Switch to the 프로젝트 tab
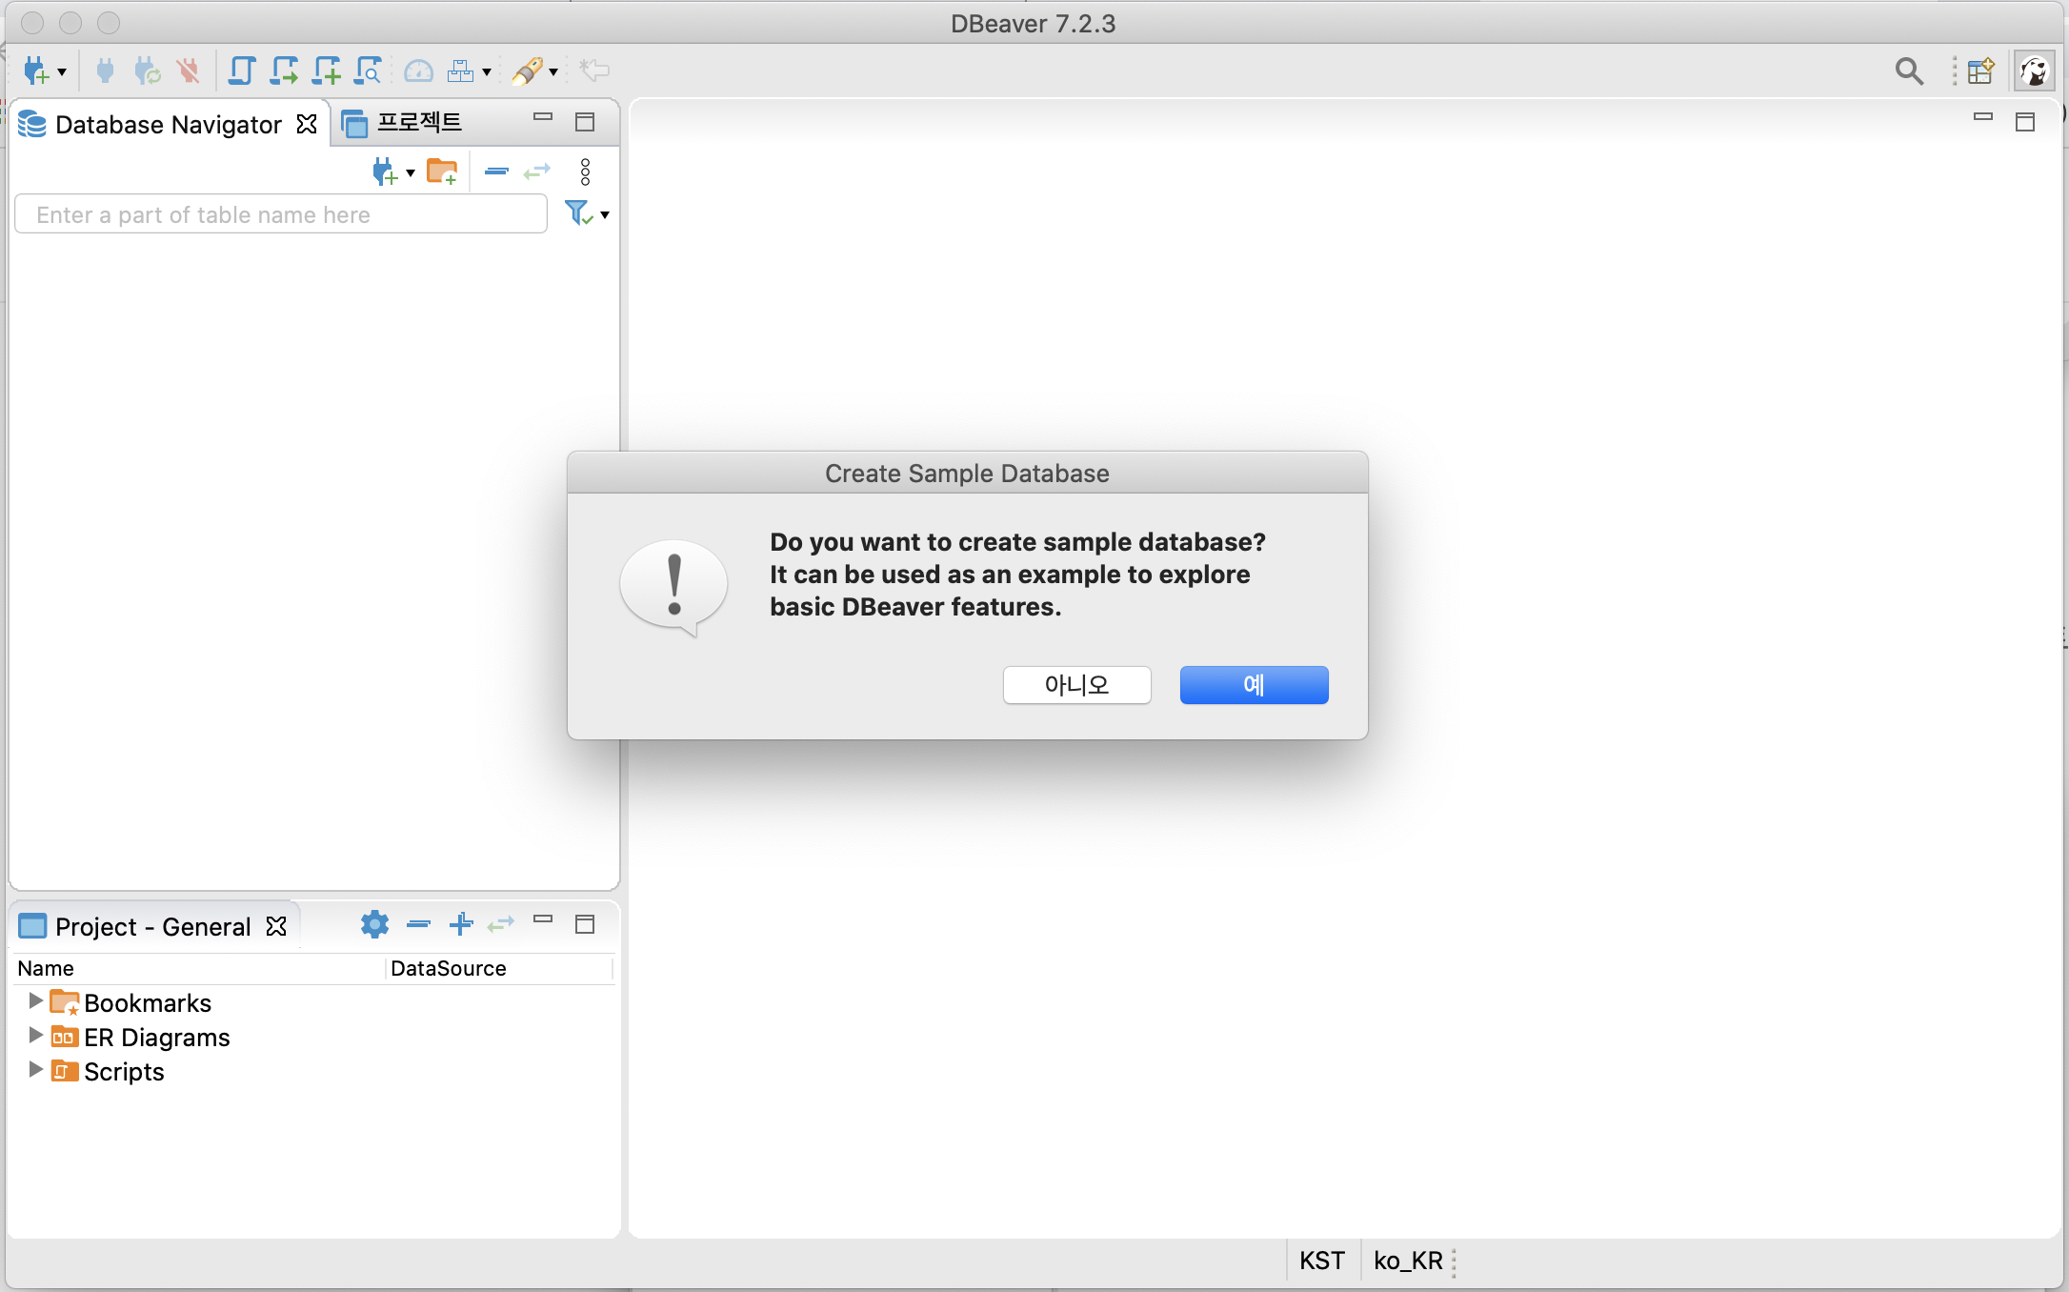The height and width of the screenshot is (1292, 2069). (417, 123)
